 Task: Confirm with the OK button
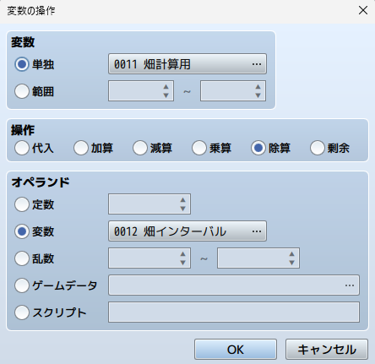(236, 350)
